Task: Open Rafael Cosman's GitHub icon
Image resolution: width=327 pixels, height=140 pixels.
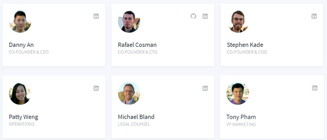Action: [193, 16]
